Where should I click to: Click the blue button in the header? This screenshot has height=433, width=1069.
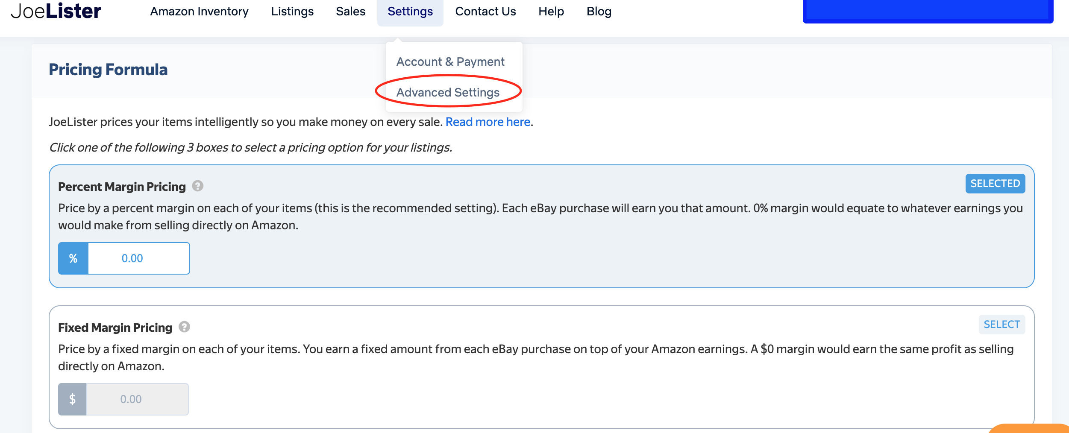[x=928, y=11]
